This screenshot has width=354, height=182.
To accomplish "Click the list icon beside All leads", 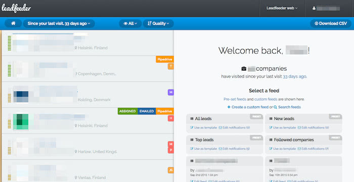I will pyautogui.click(x=192, y=118).
